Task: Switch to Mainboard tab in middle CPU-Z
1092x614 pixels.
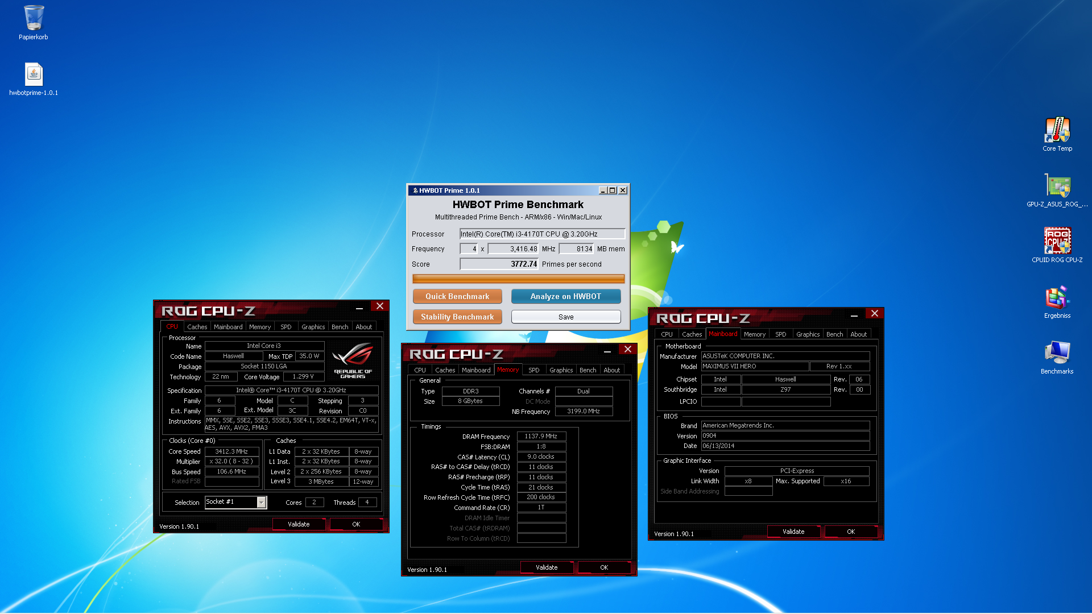Action: coord(476,370)
